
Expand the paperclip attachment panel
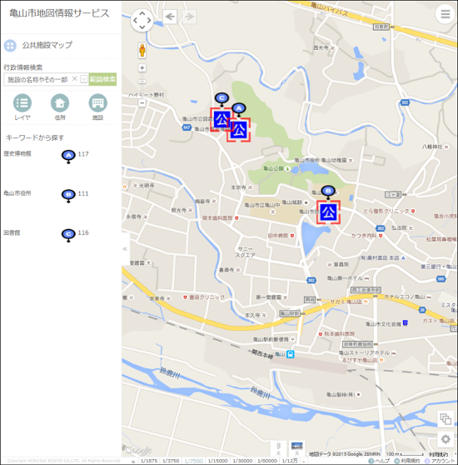278,448
